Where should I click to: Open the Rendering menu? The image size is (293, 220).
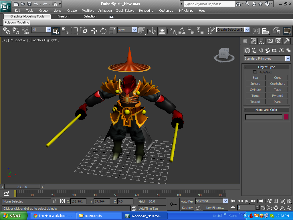146,11
